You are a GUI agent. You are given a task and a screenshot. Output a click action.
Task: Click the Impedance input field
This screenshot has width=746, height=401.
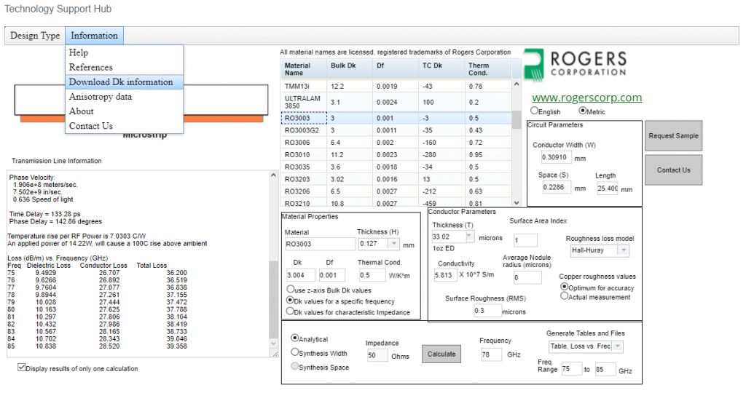click(377, 355)
